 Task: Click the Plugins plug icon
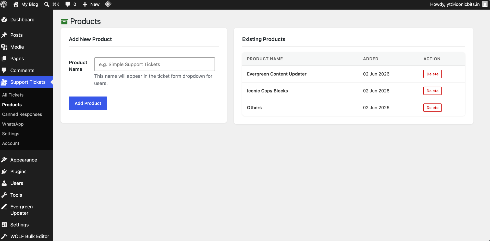(4, 171)
